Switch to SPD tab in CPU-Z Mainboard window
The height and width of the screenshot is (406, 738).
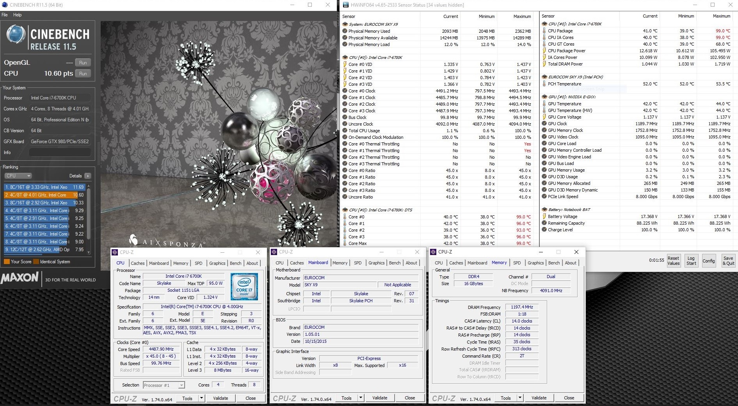click(x=357, y=263)
